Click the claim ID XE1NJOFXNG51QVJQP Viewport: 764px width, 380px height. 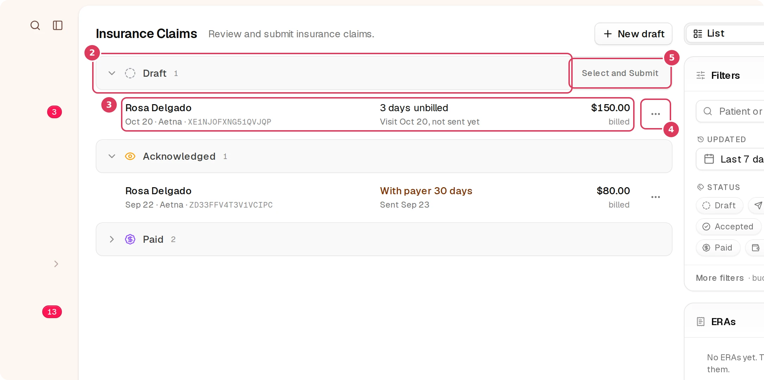click(x=229, y=122)
